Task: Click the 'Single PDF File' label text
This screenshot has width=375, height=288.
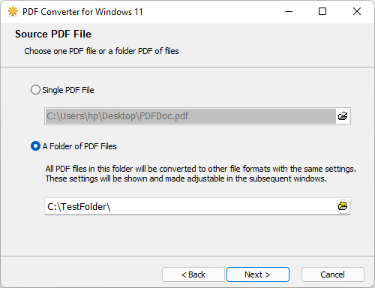Action: (68, 90)
